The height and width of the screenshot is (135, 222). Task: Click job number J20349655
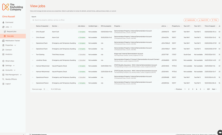coord(165,66)
